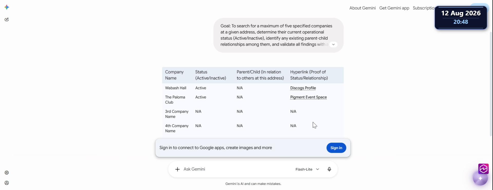
Task: Click the date and time clock widget
Action: tap(461, 18)
